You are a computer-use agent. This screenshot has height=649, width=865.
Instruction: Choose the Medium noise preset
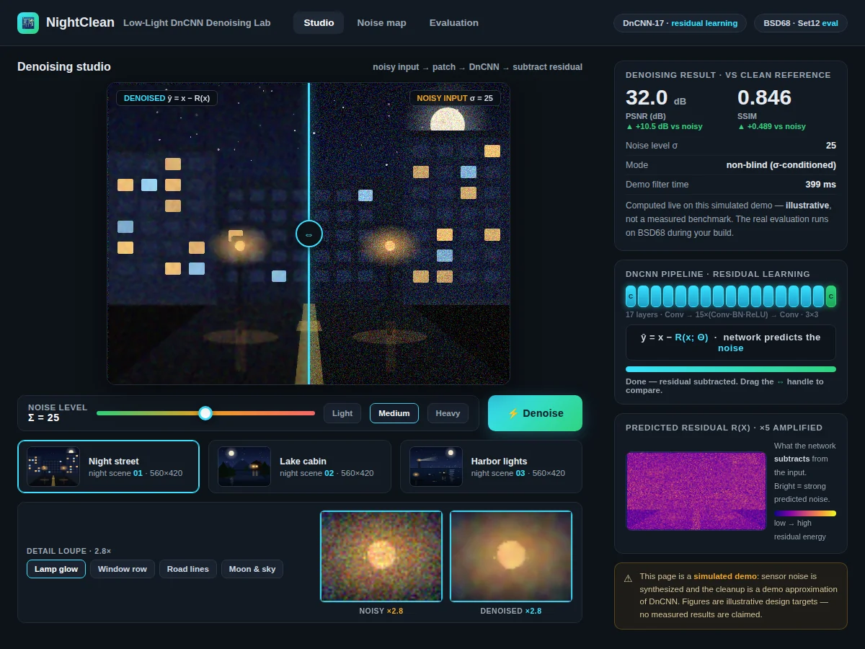(x=394, y=413)
